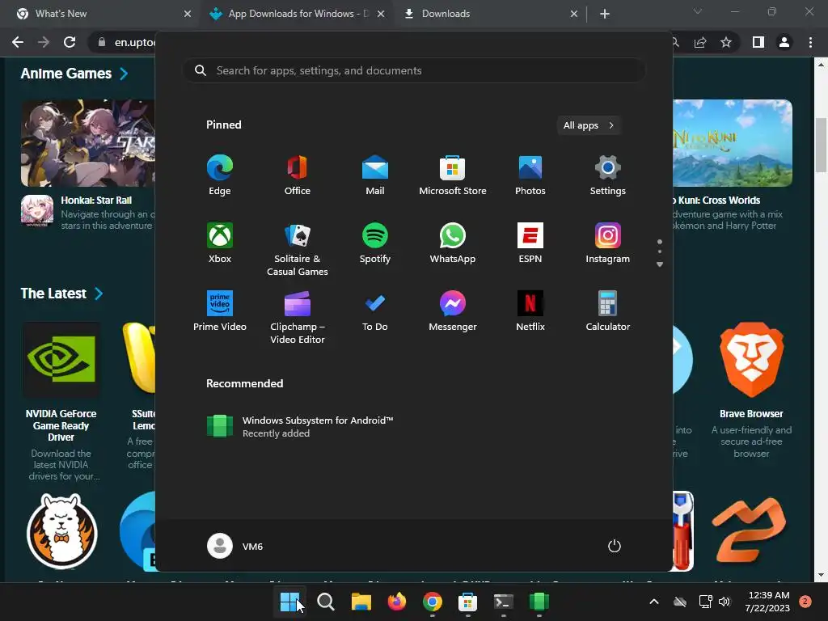
Task: Launch Office from pinned apps
Action: (298, 175)
